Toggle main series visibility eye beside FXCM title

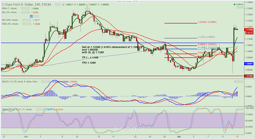(56, 4)
